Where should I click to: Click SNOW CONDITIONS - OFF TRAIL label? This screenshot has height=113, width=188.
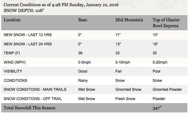(x=33, y=99)
